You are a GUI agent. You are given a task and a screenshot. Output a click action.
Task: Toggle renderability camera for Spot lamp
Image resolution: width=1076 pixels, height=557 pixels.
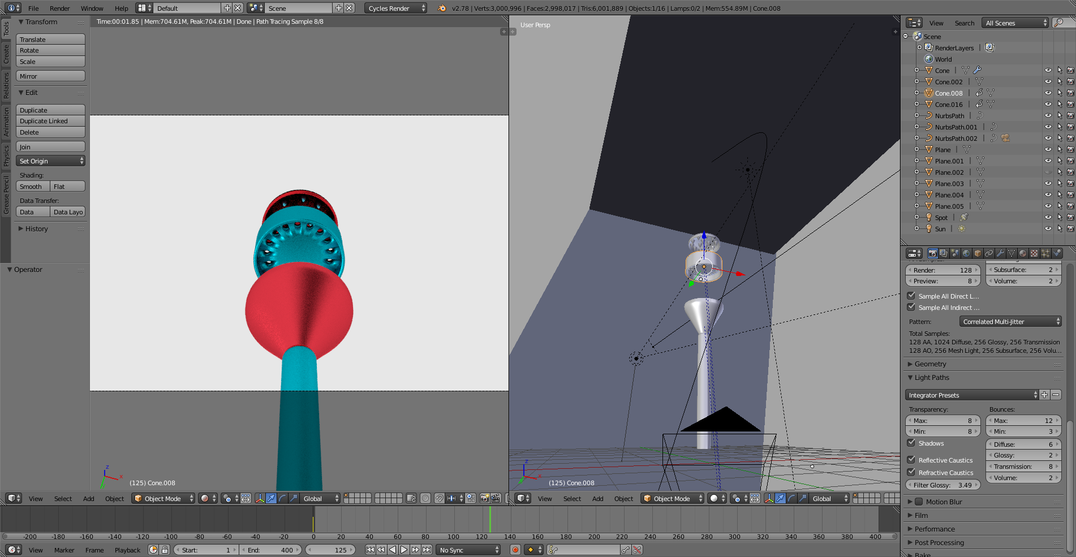pos(1070,217)
